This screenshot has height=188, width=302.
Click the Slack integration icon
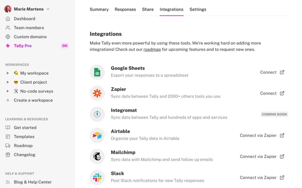[x=97, y=177]
